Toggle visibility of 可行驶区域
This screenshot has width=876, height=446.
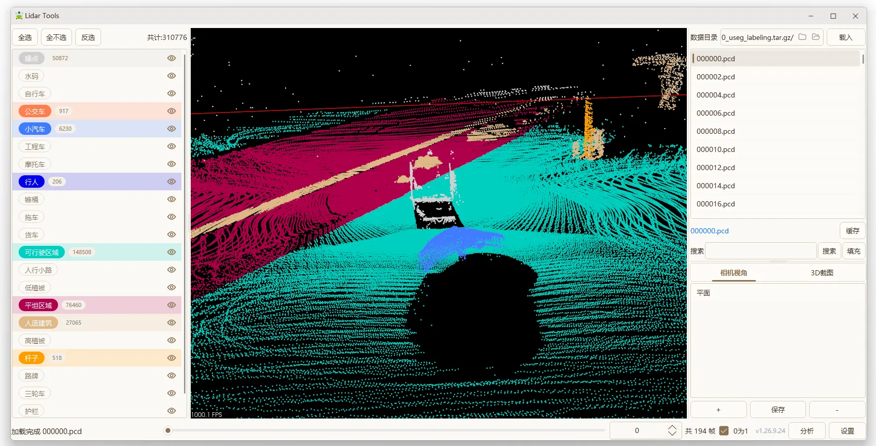pyautogui.click(x=172, y=252)
